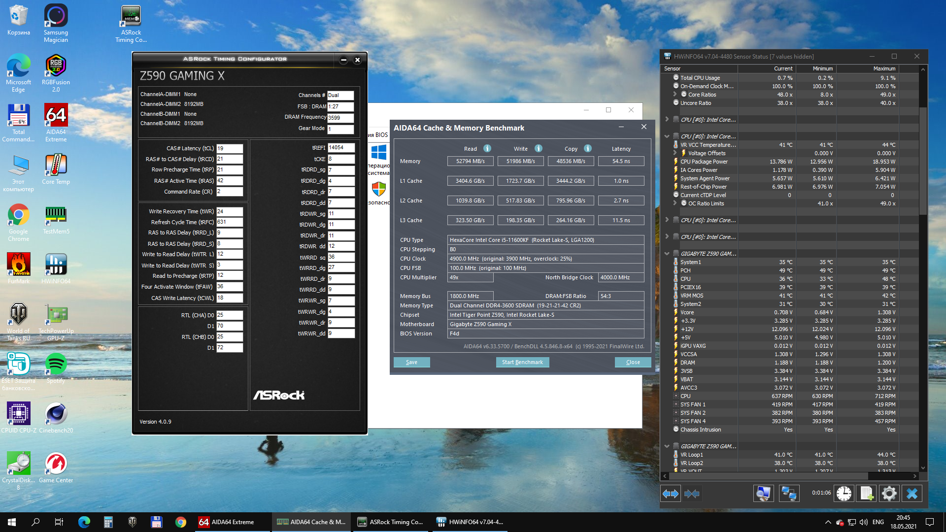Click Save button in AIDA64 benchmark
The image size is (946, 532).
point(411,362)
